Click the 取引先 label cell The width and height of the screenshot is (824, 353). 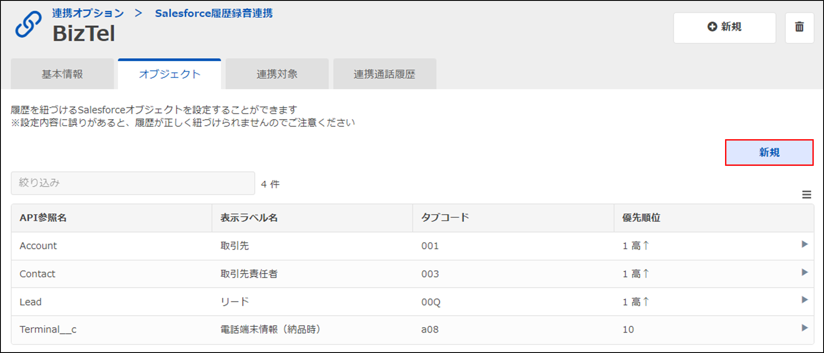234,246
